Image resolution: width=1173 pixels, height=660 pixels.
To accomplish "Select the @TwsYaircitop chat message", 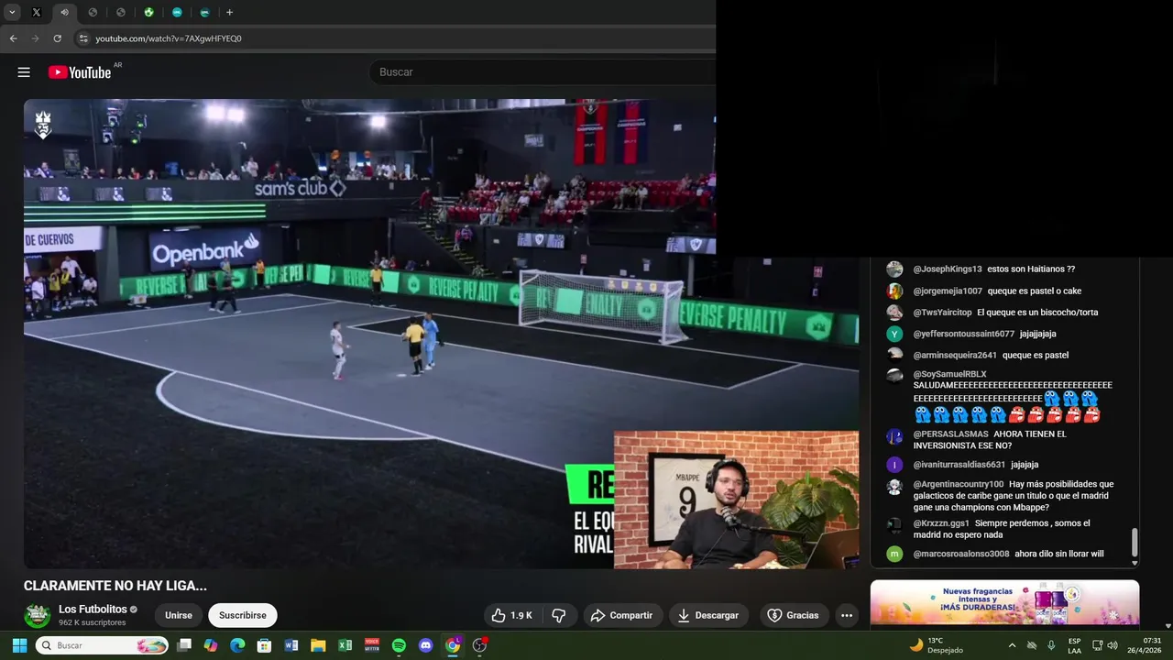I will (x=1005, y=313).
